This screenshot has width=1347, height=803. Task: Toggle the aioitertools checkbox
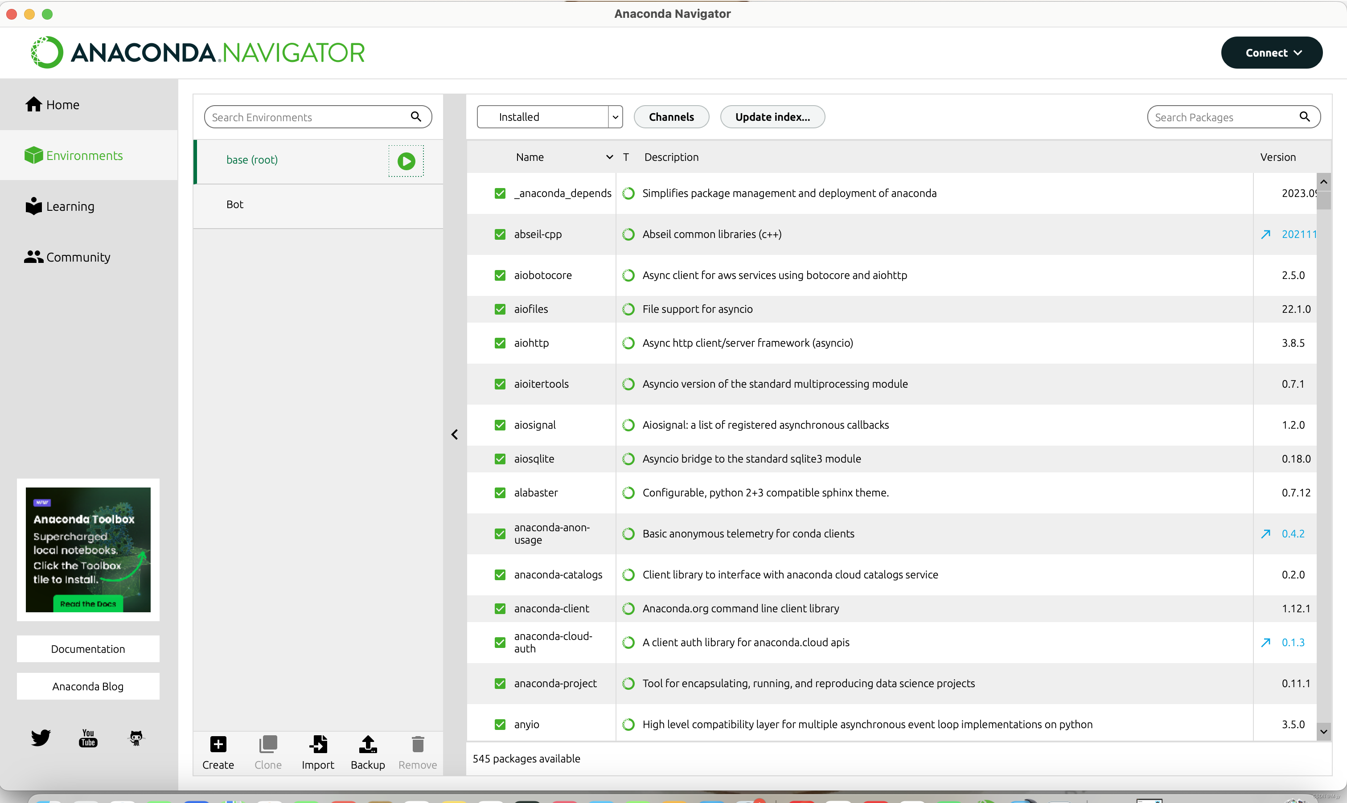500,384
